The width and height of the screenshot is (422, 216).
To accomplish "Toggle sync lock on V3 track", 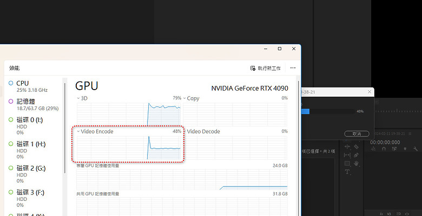I will coord(398,214).
